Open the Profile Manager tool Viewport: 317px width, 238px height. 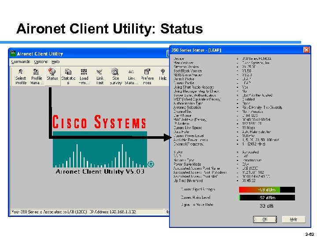pos(37,77)
